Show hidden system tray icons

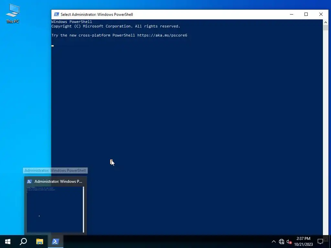[273, 242]
